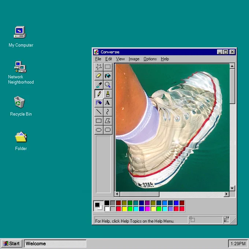Open the View menu
Image resolution: width=249 pixels, height=249 pixels.
[x=120, y=59]
